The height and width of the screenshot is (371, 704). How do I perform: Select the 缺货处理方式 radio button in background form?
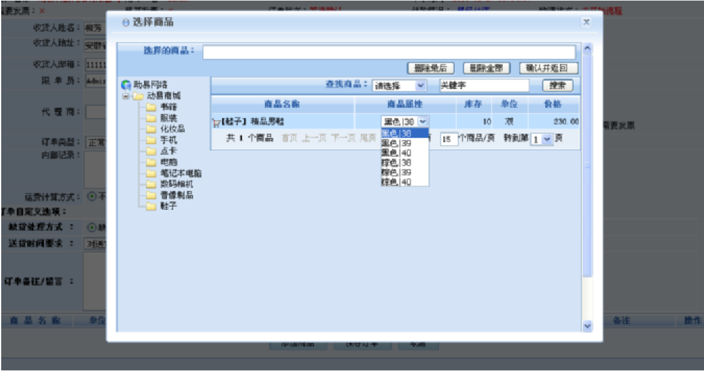click(x=92, y=227)
